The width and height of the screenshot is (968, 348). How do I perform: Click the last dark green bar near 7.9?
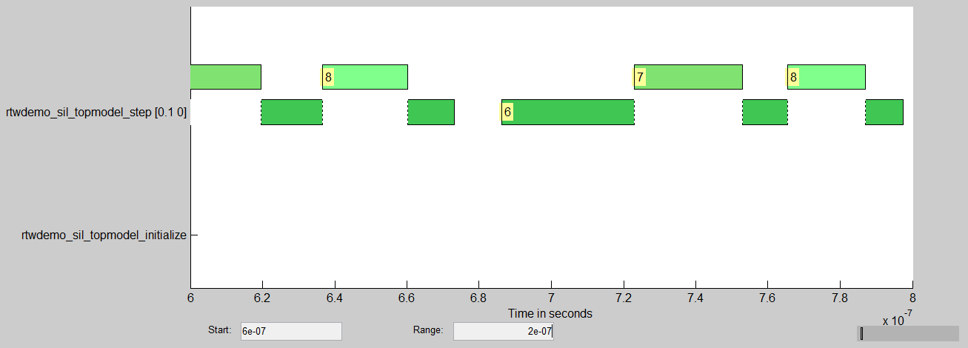(884, 112)
